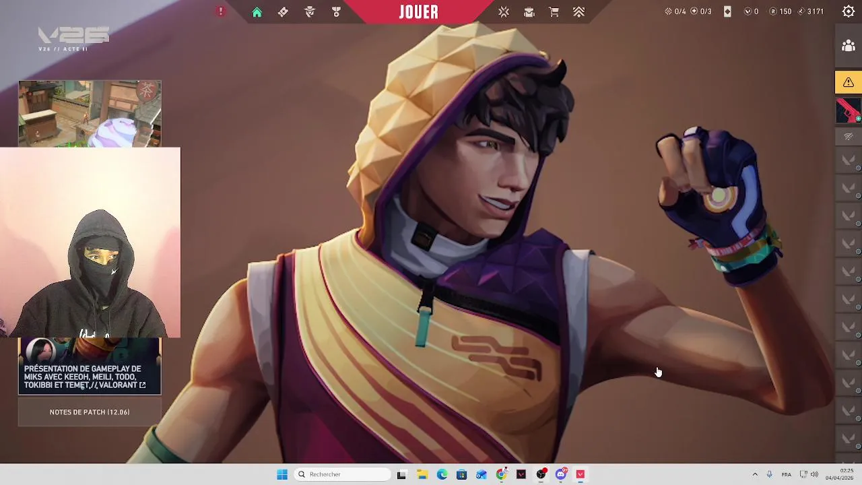Open the Home tab house icon
Viewport: 862px width, 485px height.
tap(257, 12)
